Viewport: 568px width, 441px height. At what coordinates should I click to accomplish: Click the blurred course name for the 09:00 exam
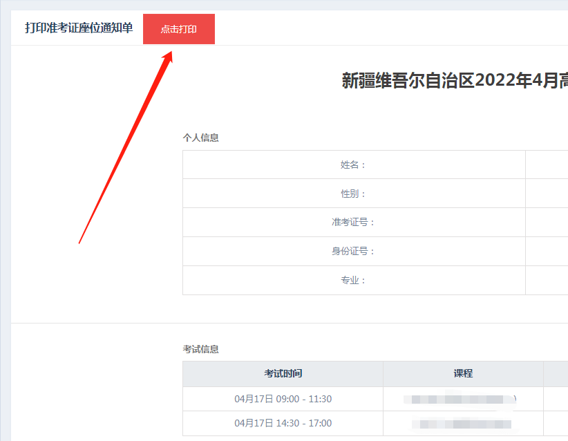click(x=462, y=399)
